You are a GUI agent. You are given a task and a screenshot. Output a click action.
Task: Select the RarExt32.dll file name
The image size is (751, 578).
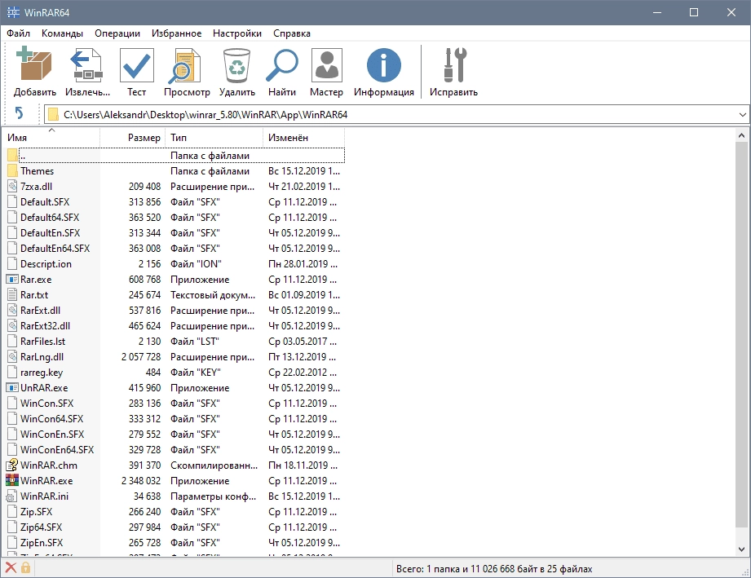point(45,325)
